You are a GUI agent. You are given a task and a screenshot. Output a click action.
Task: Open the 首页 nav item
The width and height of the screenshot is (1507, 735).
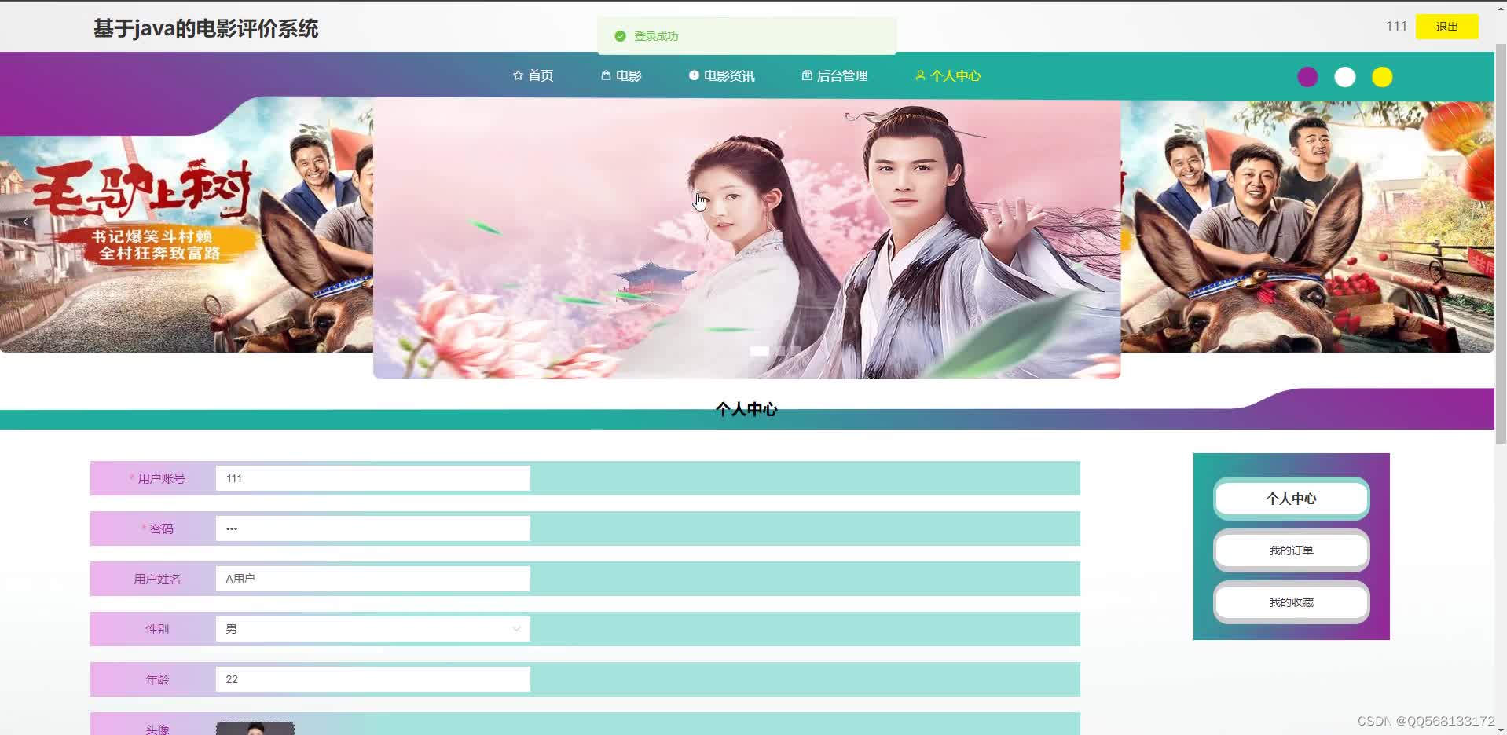click(533, 75)
